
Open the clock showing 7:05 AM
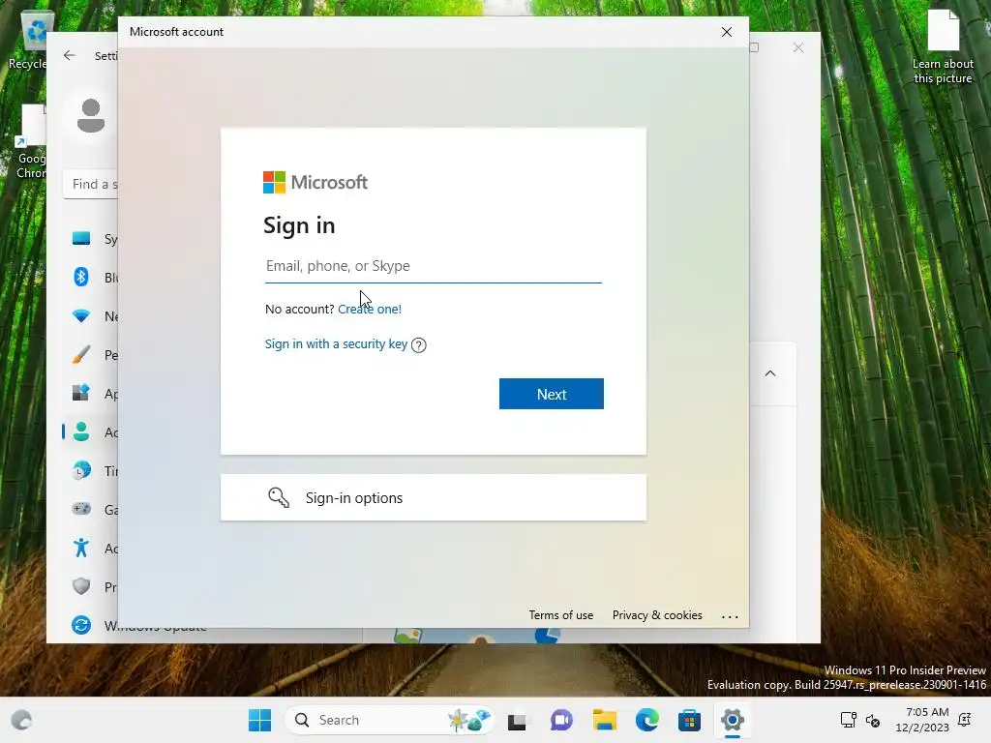(922, 720)
